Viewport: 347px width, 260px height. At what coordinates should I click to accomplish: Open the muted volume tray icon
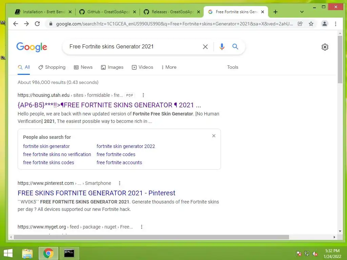pos(315,253)
